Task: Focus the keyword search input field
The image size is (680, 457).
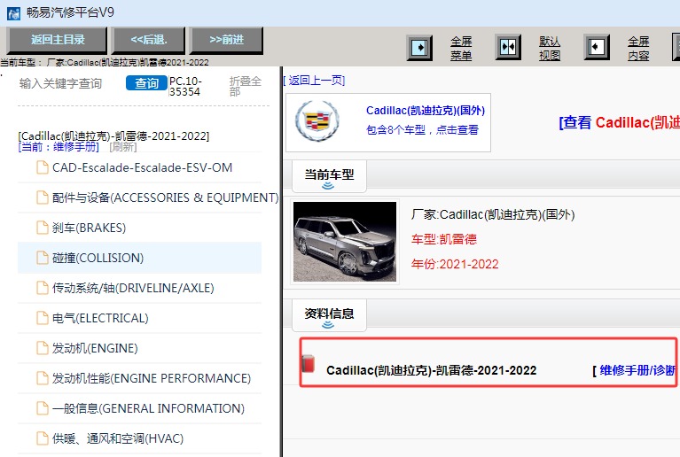Action: (x=69, y=83)
